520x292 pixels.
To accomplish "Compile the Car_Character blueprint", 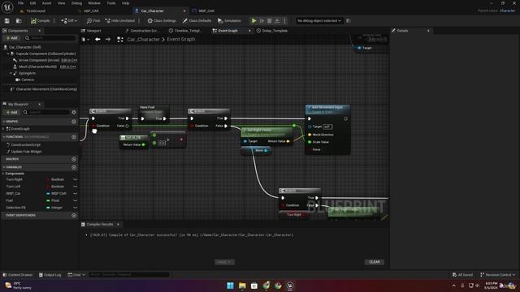I will [40, 21].
